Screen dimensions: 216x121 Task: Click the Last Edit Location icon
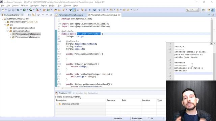pyautogui.click(x=124, y=10)
